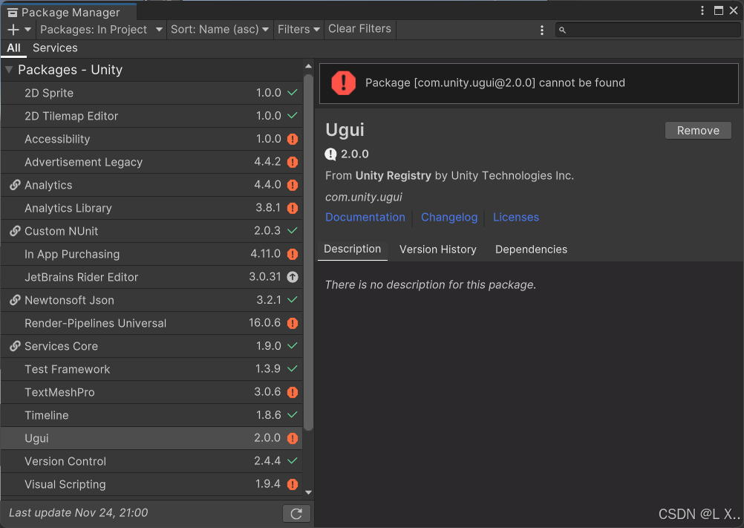Switch to the All tab

tap(14, 48)
